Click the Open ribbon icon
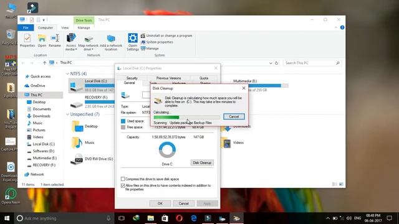 42,40
